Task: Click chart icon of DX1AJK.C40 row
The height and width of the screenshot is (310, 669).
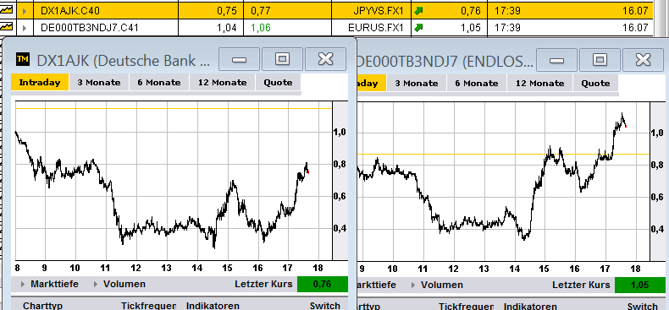Action: 7,10
